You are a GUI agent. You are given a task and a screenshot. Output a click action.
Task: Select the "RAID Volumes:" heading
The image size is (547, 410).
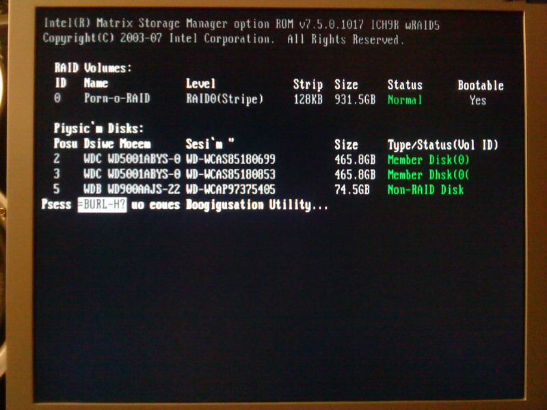coord(93,67)
